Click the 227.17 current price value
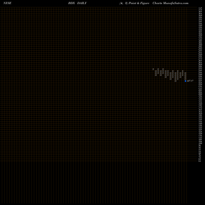205x205 pixels. [190, 81]
